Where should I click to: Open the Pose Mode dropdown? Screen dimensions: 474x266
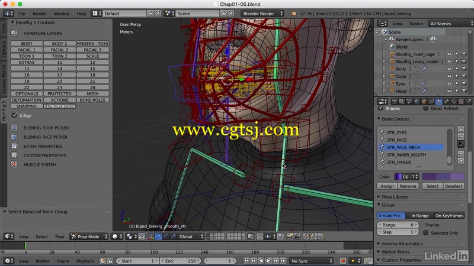tap(88, 236)
